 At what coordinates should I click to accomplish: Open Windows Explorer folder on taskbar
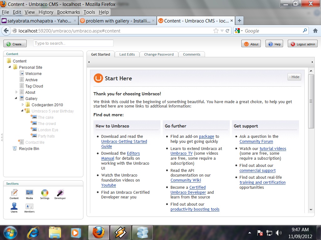tap(55, 232)
